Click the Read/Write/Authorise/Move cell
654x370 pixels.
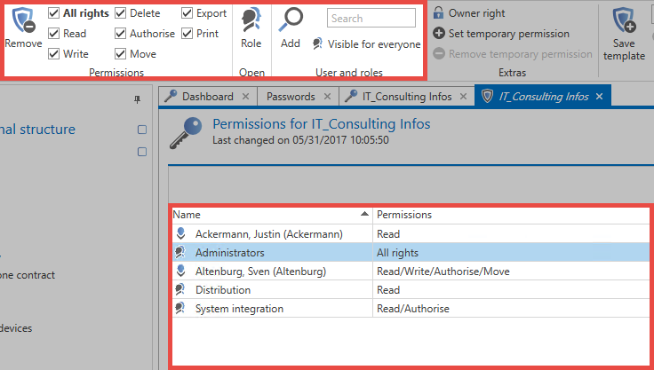pos(511,272)
